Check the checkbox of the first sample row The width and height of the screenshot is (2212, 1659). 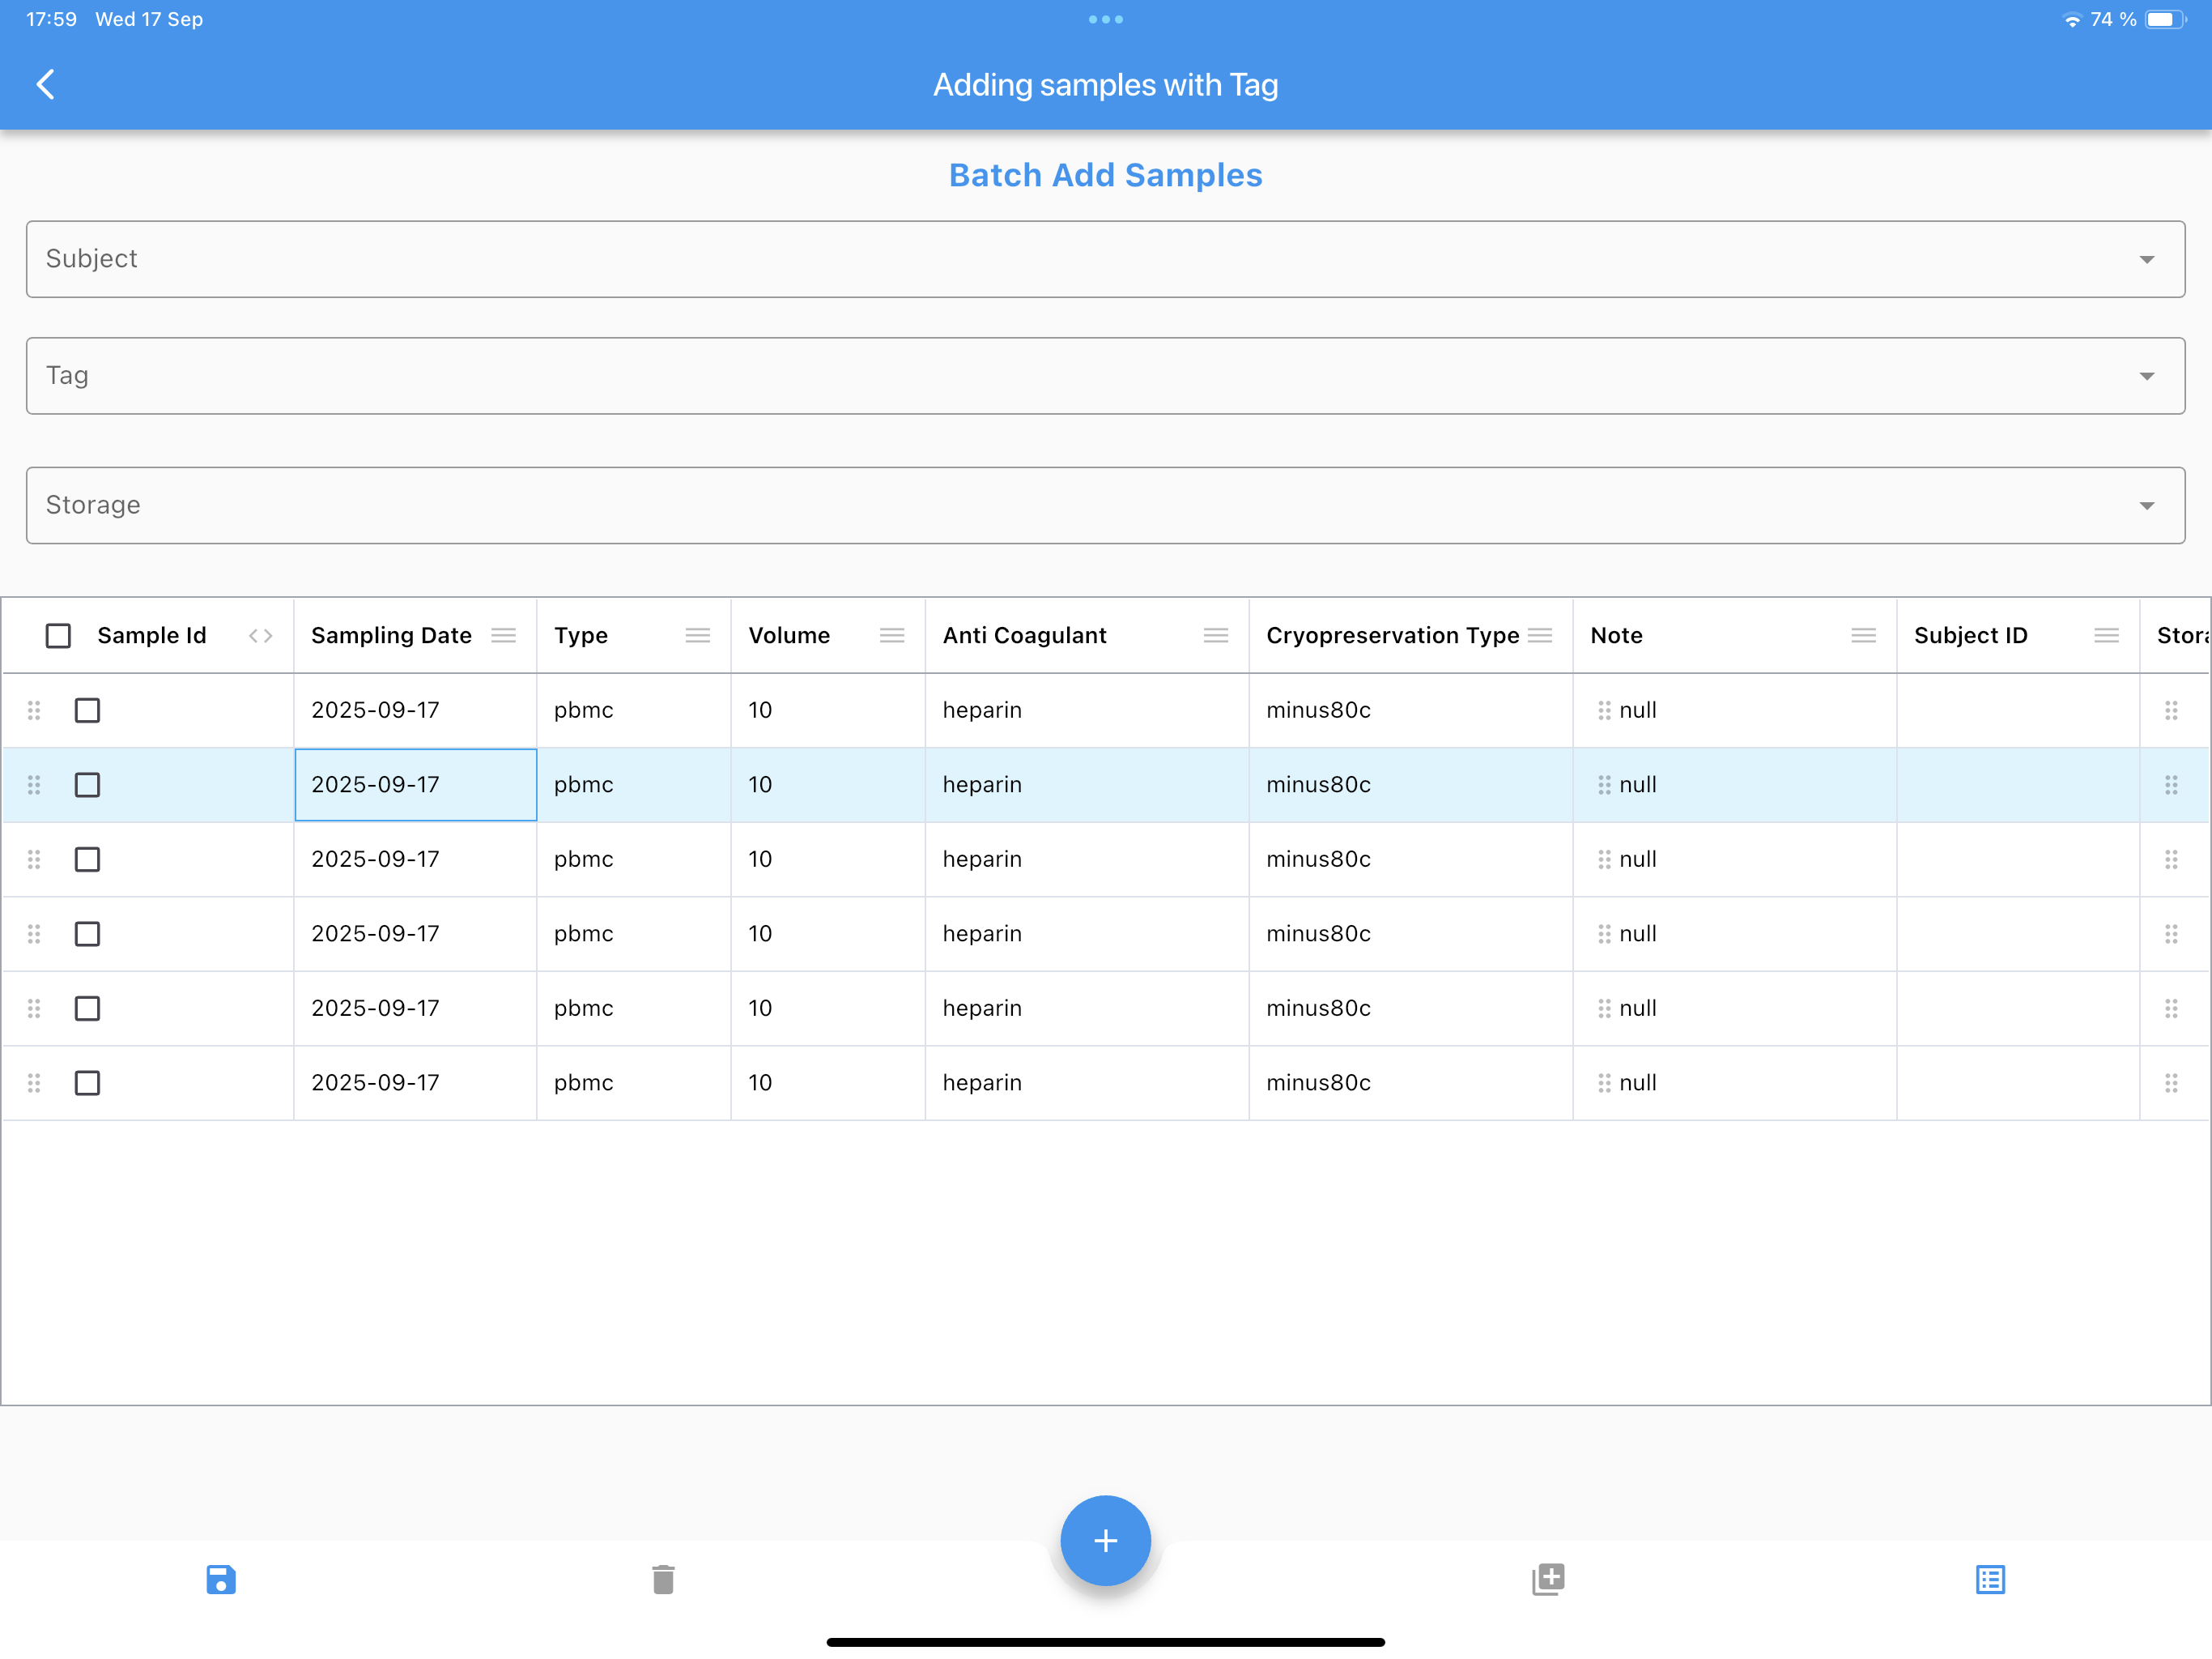click(x=87, y=710)
